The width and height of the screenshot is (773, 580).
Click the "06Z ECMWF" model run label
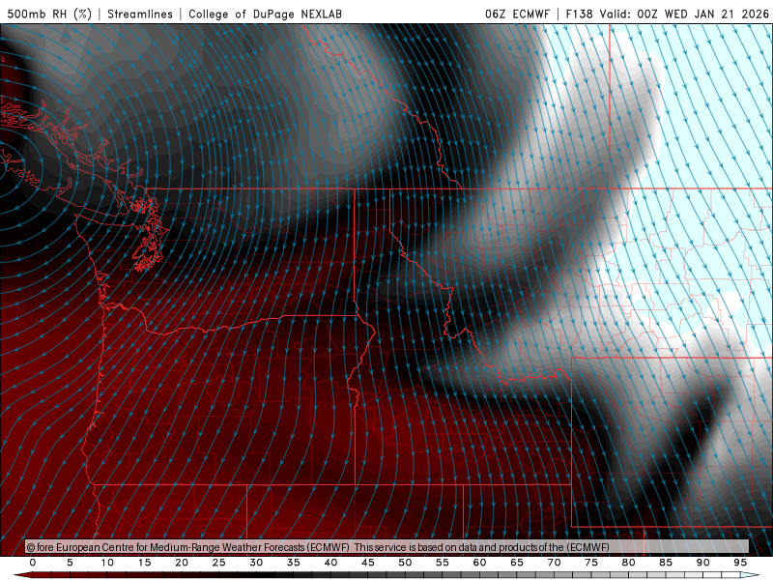(517, 14)
